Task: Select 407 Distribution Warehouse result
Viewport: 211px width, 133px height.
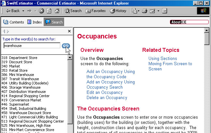Action: coord(23,92)
